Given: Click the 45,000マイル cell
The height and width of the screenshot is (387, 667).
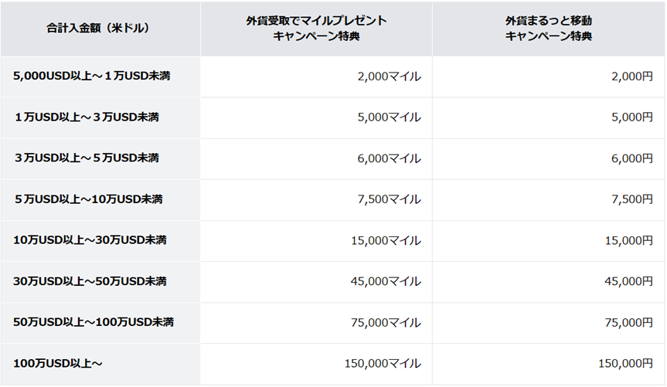Looking at the screenshot, I should 386,281.
